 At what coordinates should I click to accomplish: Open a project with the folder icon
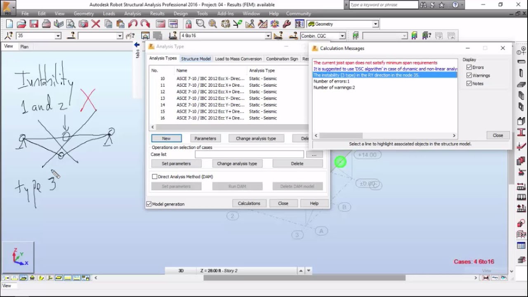pyautogui.click(x=21, y=24)
